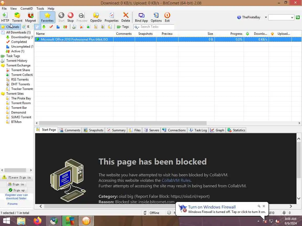Screen dimensions: 302x226
Task: Open the File menu
Action: pyautogui.click(x=4, y=8)
